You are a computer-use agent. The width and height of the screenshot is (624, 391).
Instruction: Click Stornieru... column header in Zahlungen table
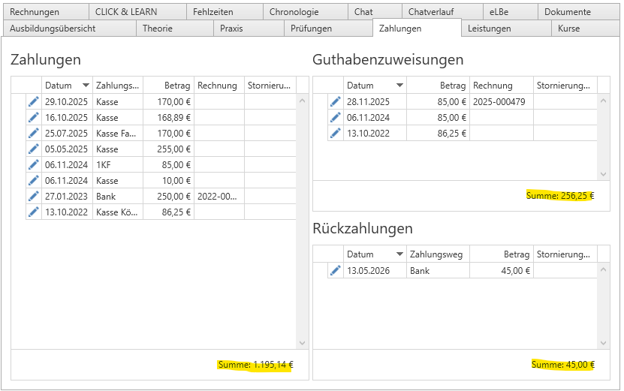(x=270, y=86)
